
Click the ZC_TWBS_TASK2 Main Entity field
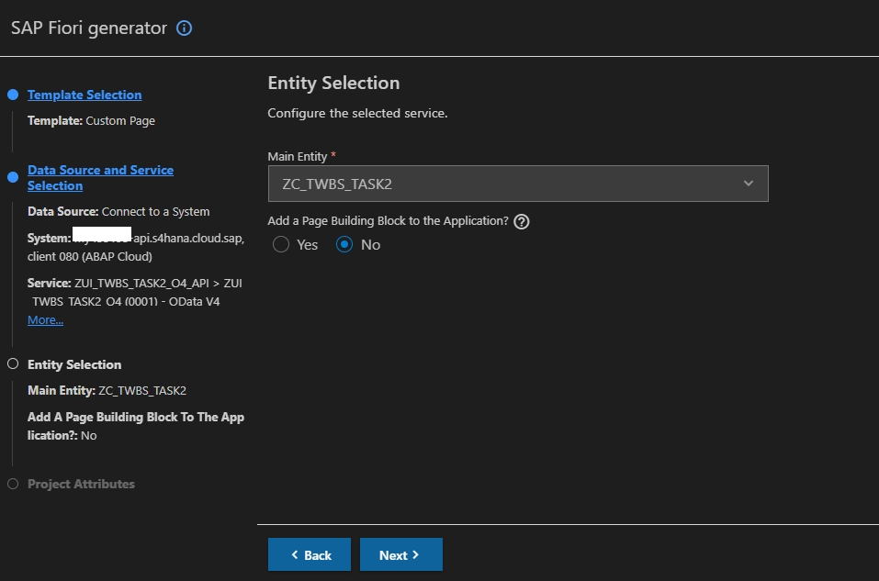(x=518, y=184)
